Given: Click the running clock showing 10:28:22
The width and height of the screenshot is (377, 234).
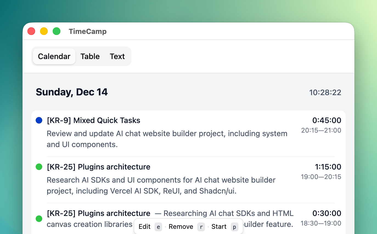Looking at the screenshot, I should [325, 93].
